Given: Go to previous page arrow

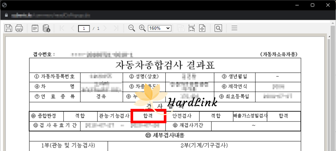Looking at the screenshot, I should [73, 28].
